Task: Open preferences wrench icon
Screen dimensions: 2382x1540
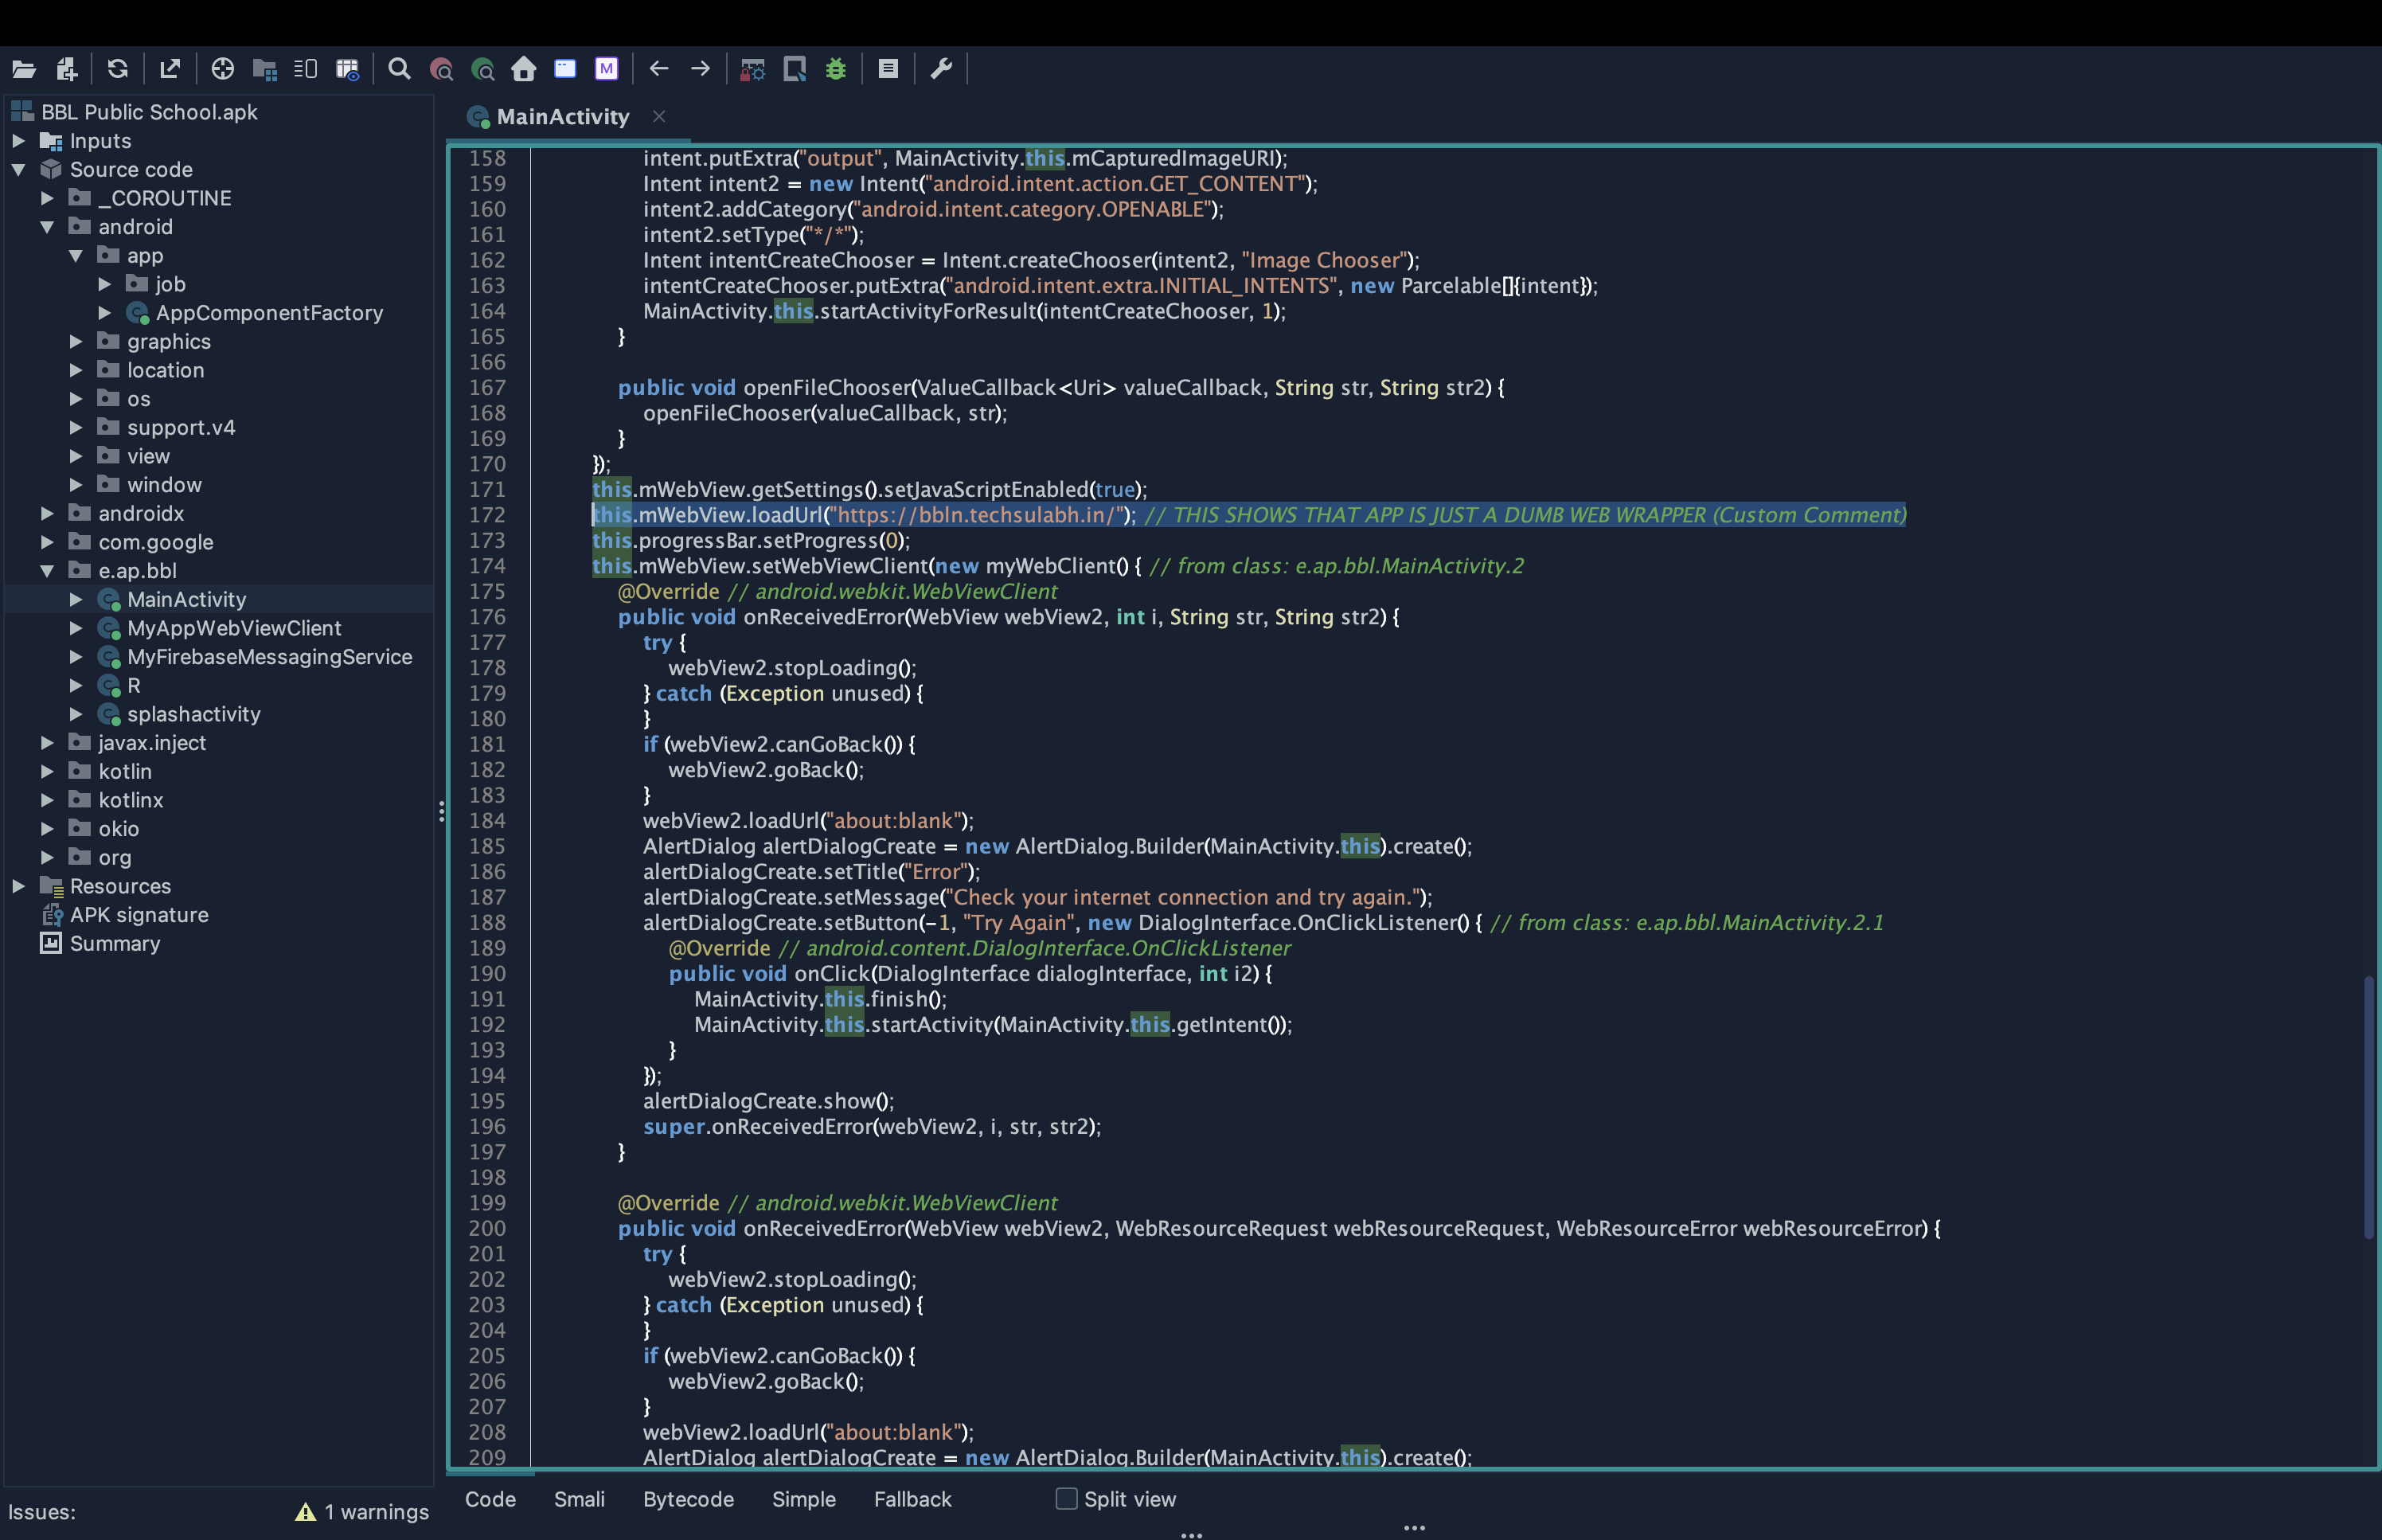Action: click(940, 69)
